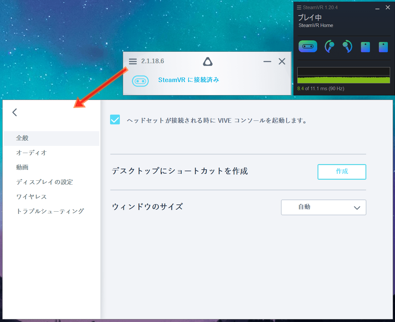This screenshot has width=395, height=322.
Task: Select the 全般 settings category
Action: [x=51, y=138]
